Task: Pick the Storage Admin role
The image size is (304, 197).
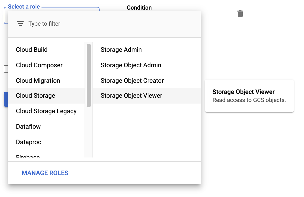Action: (x=121, y=50)
